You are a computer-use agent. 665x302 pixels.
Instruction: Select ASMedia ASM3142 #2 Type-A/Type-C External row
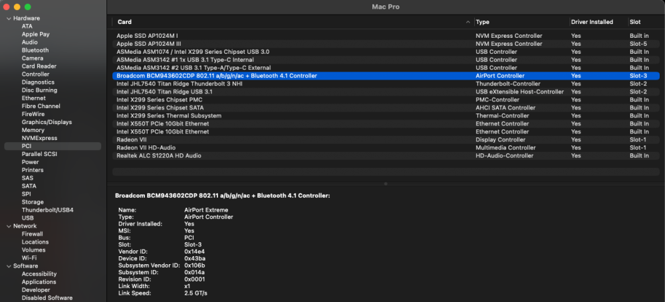tap(386, 68)
